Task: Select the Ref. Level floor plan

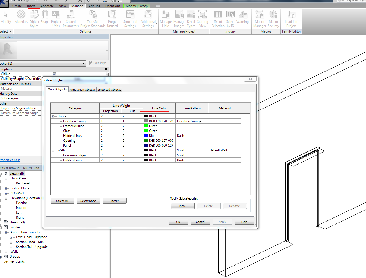Action: pos(23,183)
